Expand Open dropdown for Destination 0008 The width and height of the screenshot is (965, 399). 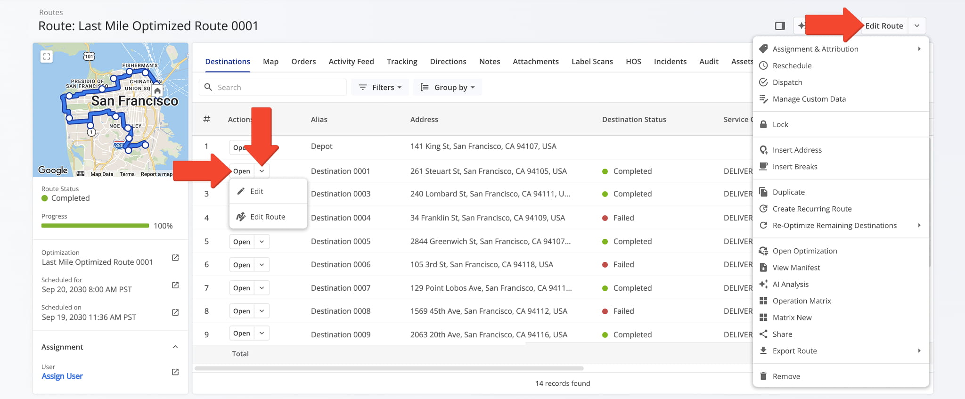click(262, 311)
